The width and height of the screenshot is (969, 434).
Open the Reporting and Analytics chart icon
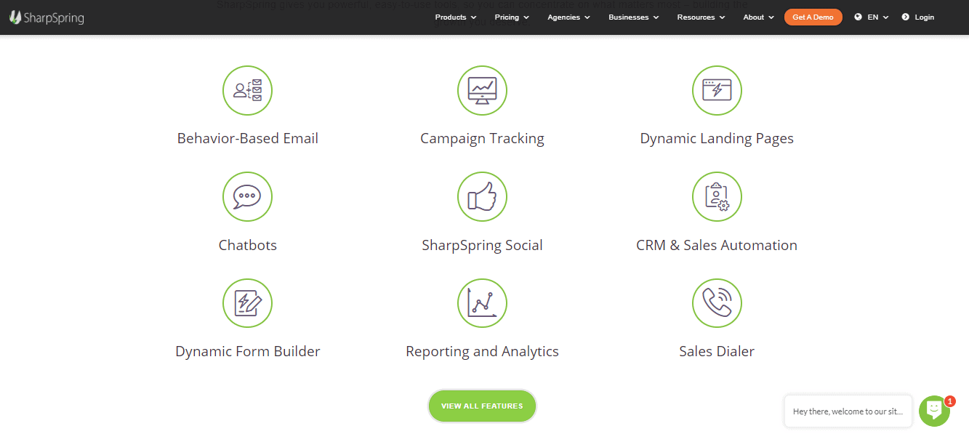[x=482, y=303]
